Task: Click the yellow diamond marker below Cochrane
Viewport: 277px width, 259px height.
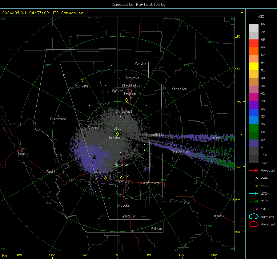Action: coord(105,178)
